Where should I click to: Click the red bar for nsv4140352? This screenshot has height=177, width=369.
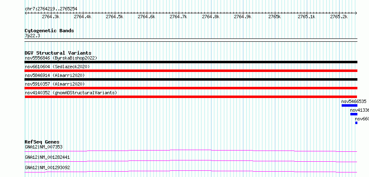[191, 97]
